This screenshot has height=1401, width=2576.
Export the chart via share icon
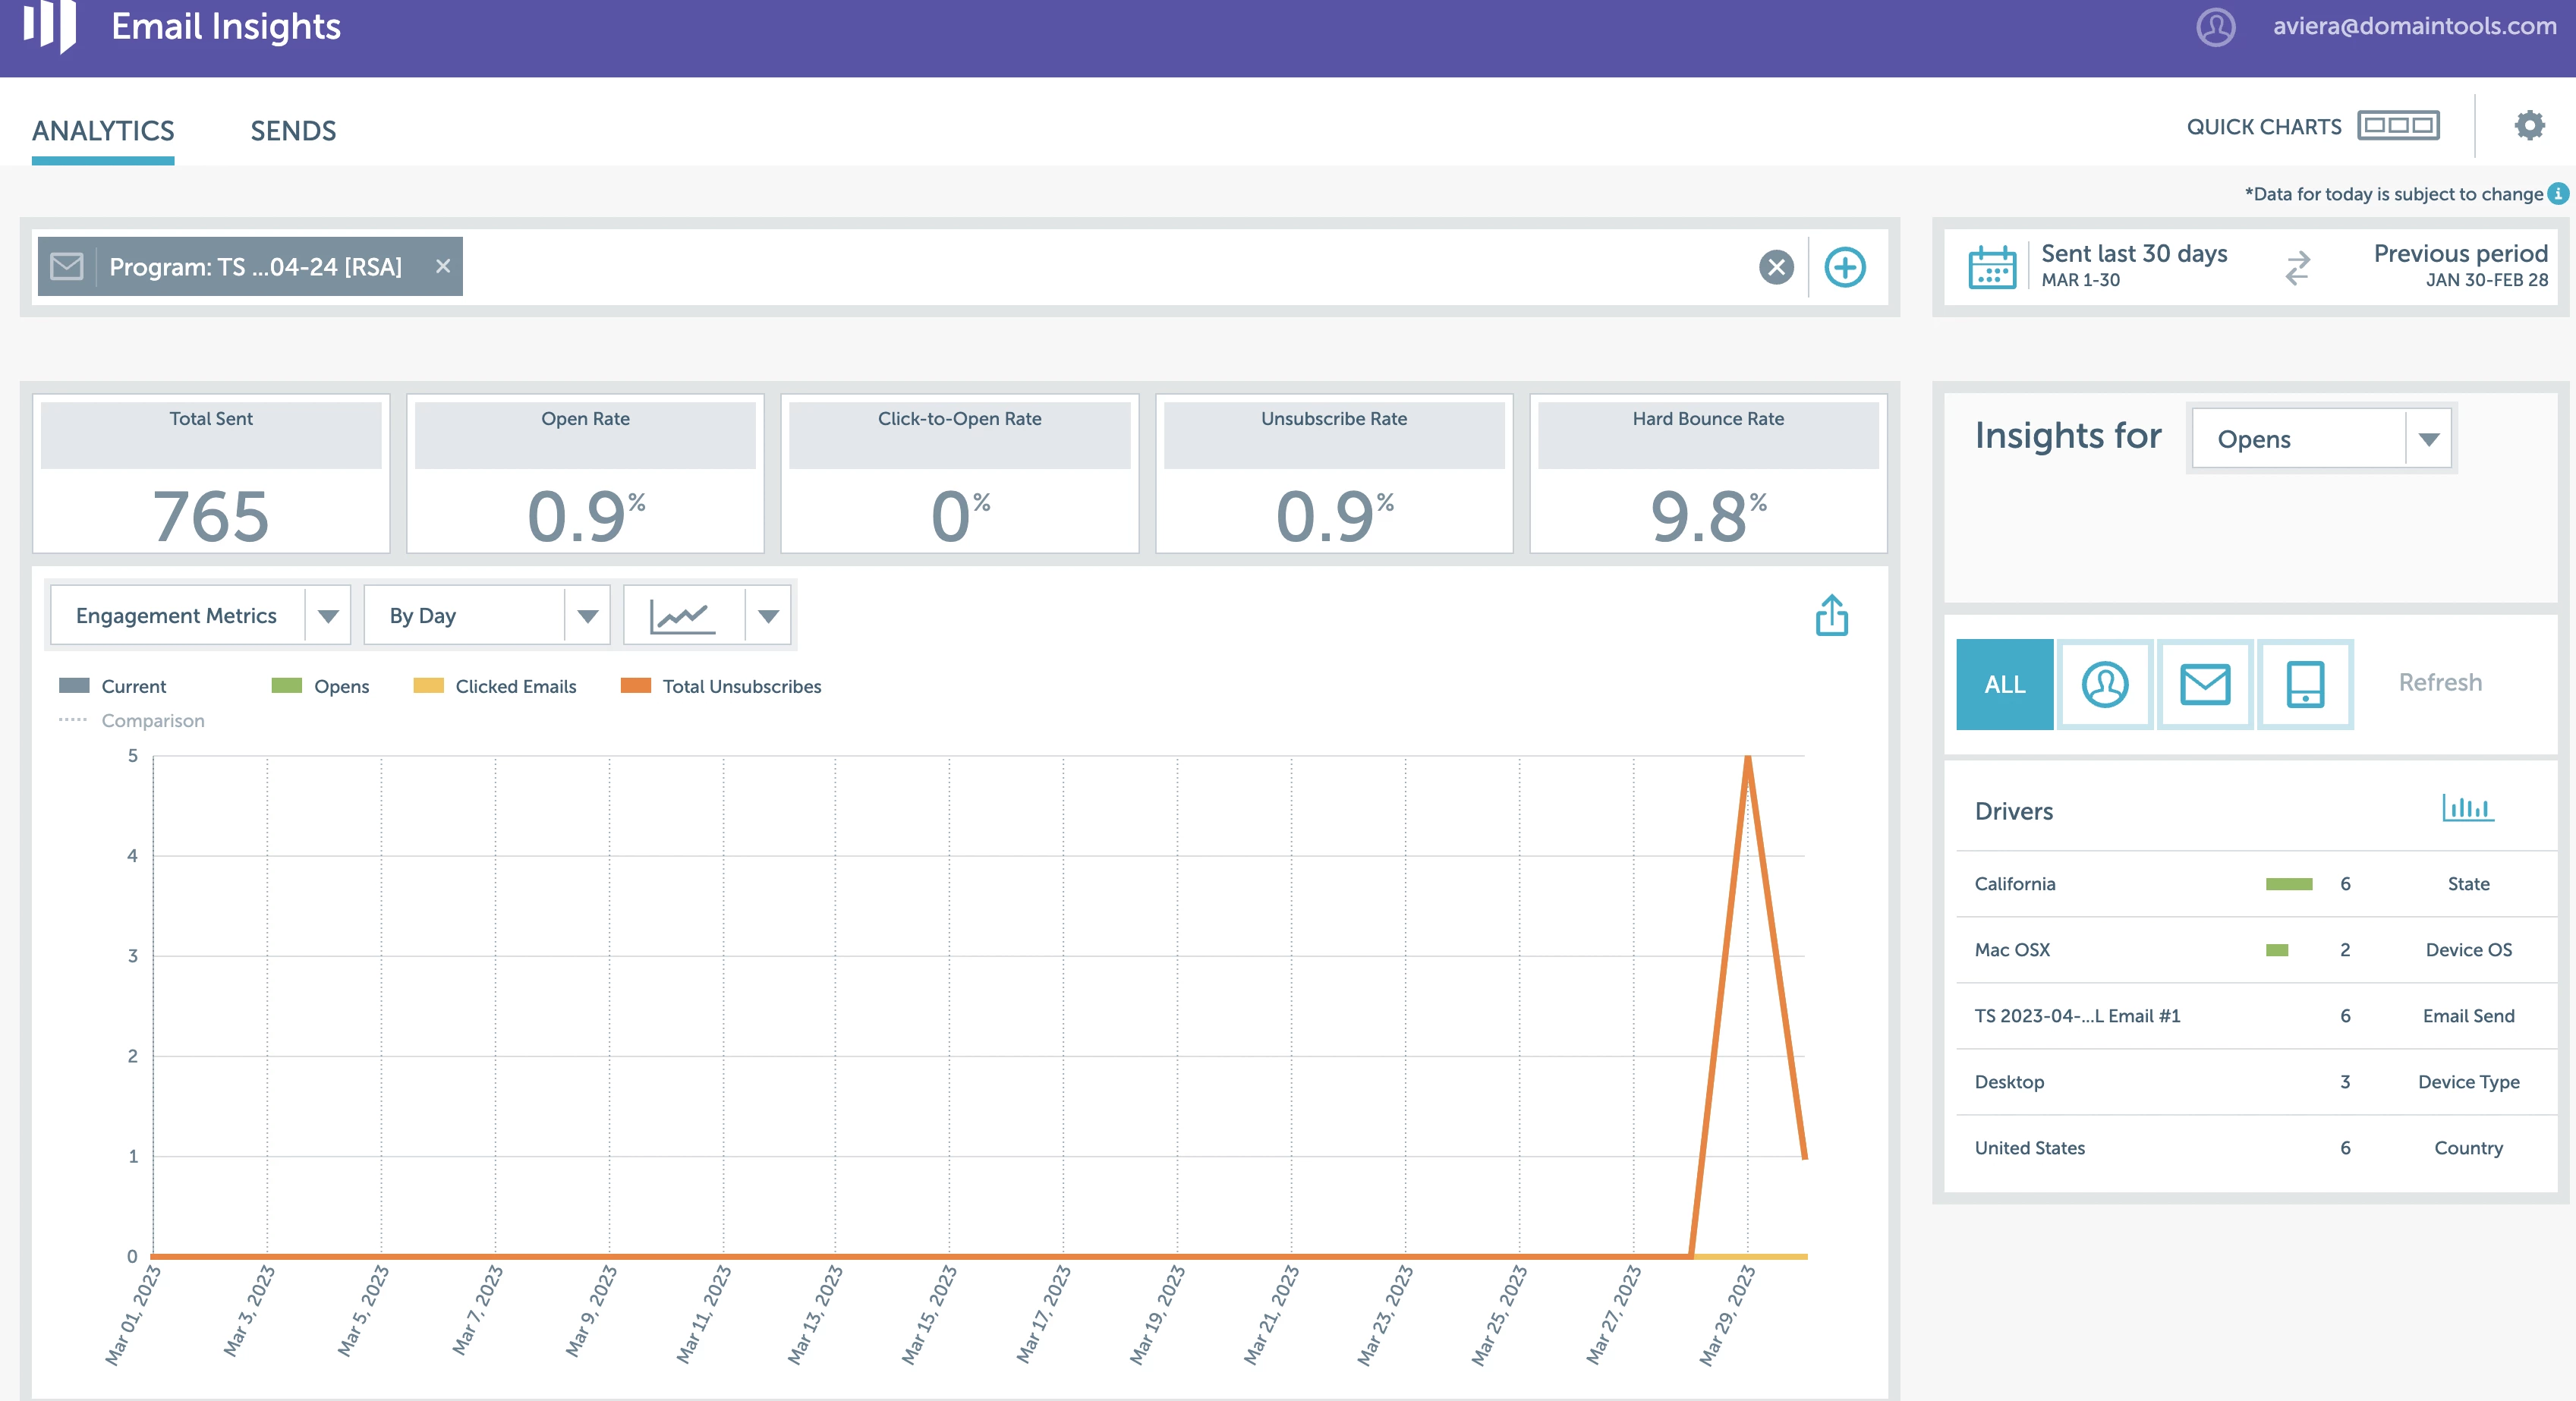coord(1831,616)
